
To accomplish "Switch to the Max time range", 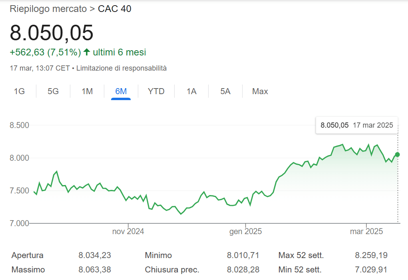I will pos(260,91).
